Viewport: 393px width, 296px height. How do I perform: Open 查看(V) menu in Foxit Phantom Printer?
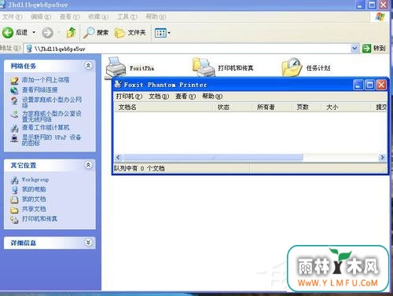pos(185,97)
